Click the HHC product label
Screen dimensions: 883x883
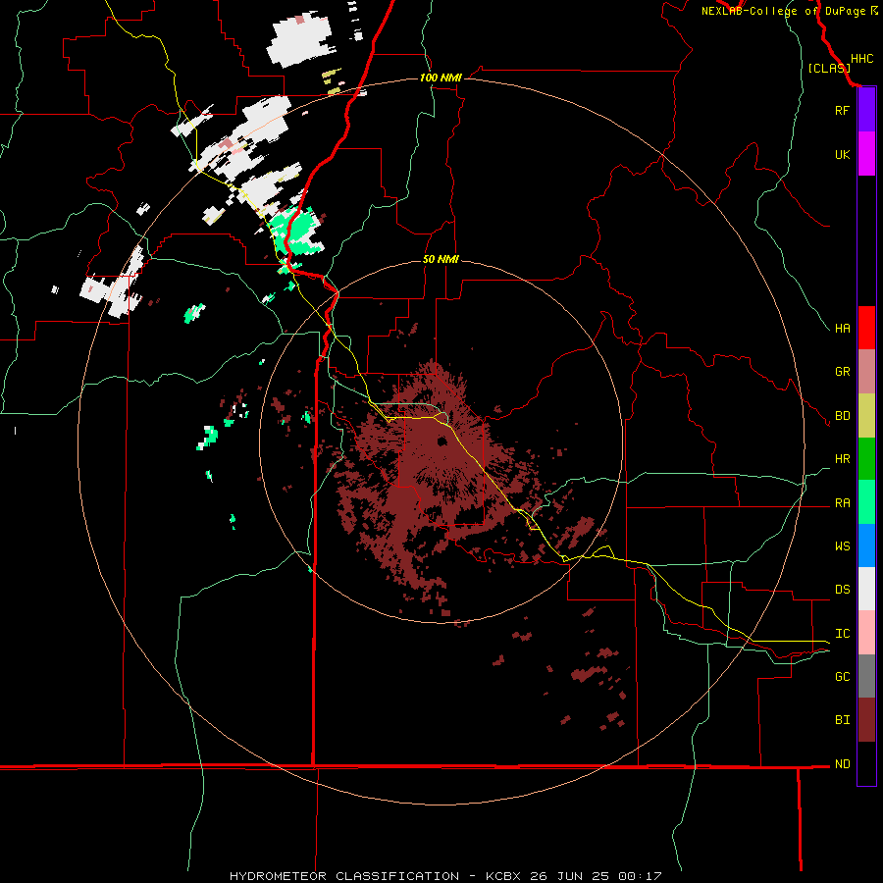click(x=861, y=59)
